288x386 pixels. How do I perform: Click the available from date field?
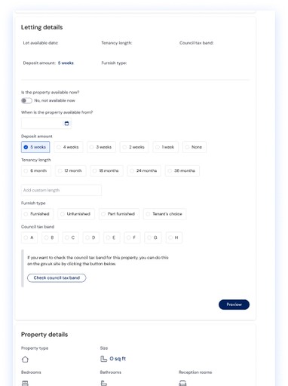(46, 124)
